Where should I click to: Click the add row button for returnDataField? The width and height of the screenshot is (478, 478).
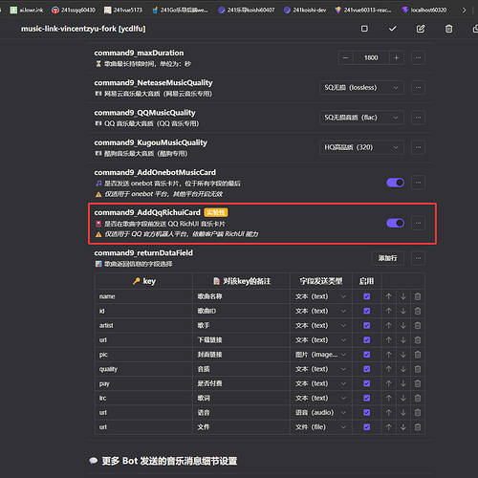(x=388, y=258)
